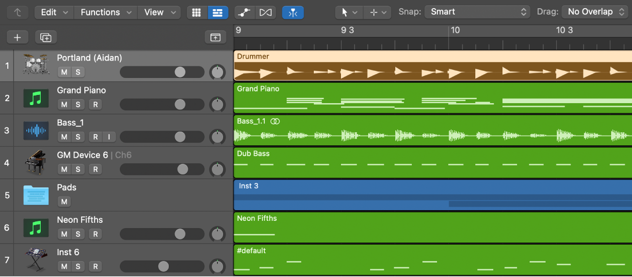Image resolution: width=632 pixels, height=277 pixels.
Task: Enable input monitoring on Bass_1 track
Action: coord(109,137)
